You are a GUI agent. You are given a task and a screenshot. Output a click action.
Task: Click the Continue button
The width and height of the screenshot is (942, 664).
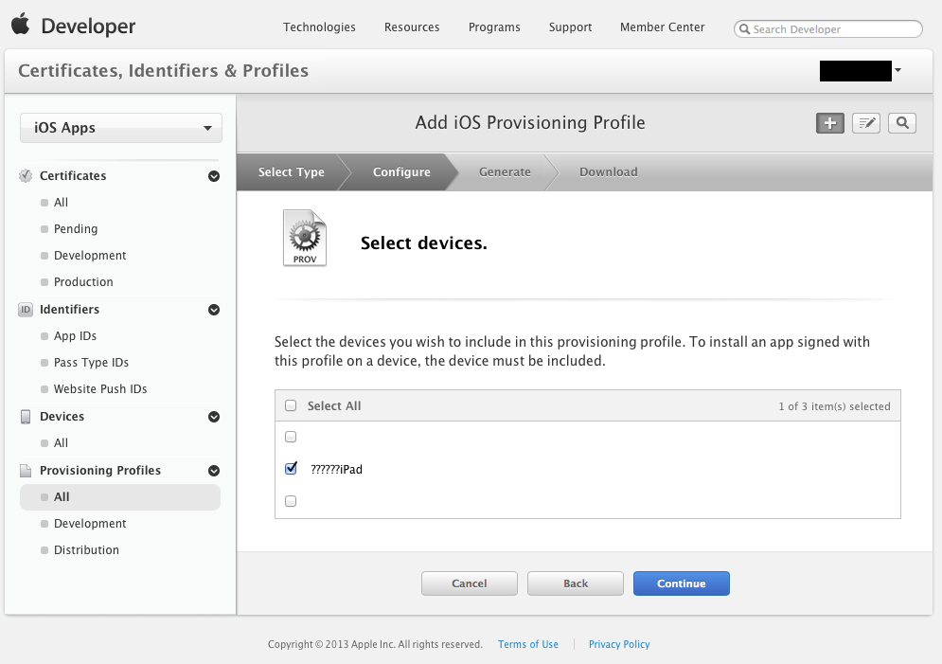click(x=682, y=583)
